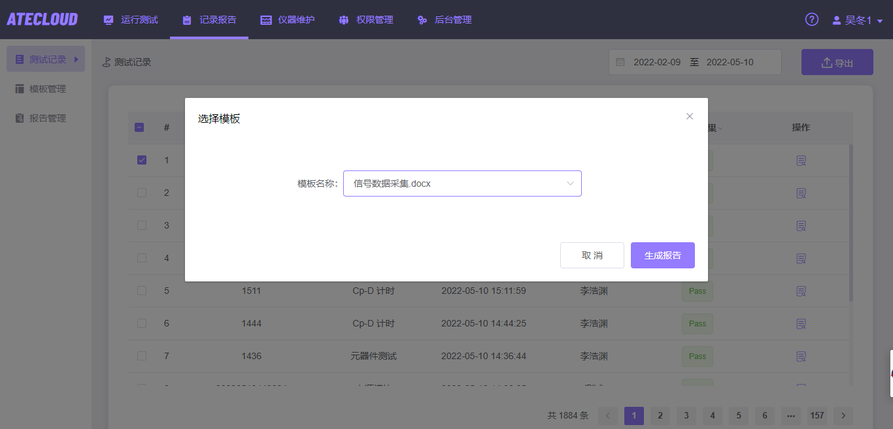
Task: Uncheck the checkbox for record row 1
Action: (142, 159)
